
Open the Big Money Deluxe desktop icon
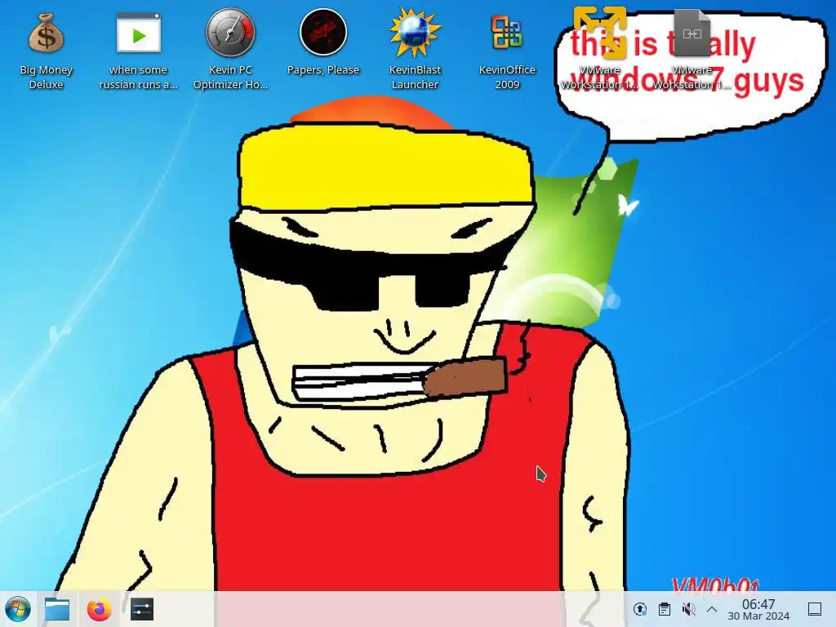pyautogui.click(x=46, y=51)
